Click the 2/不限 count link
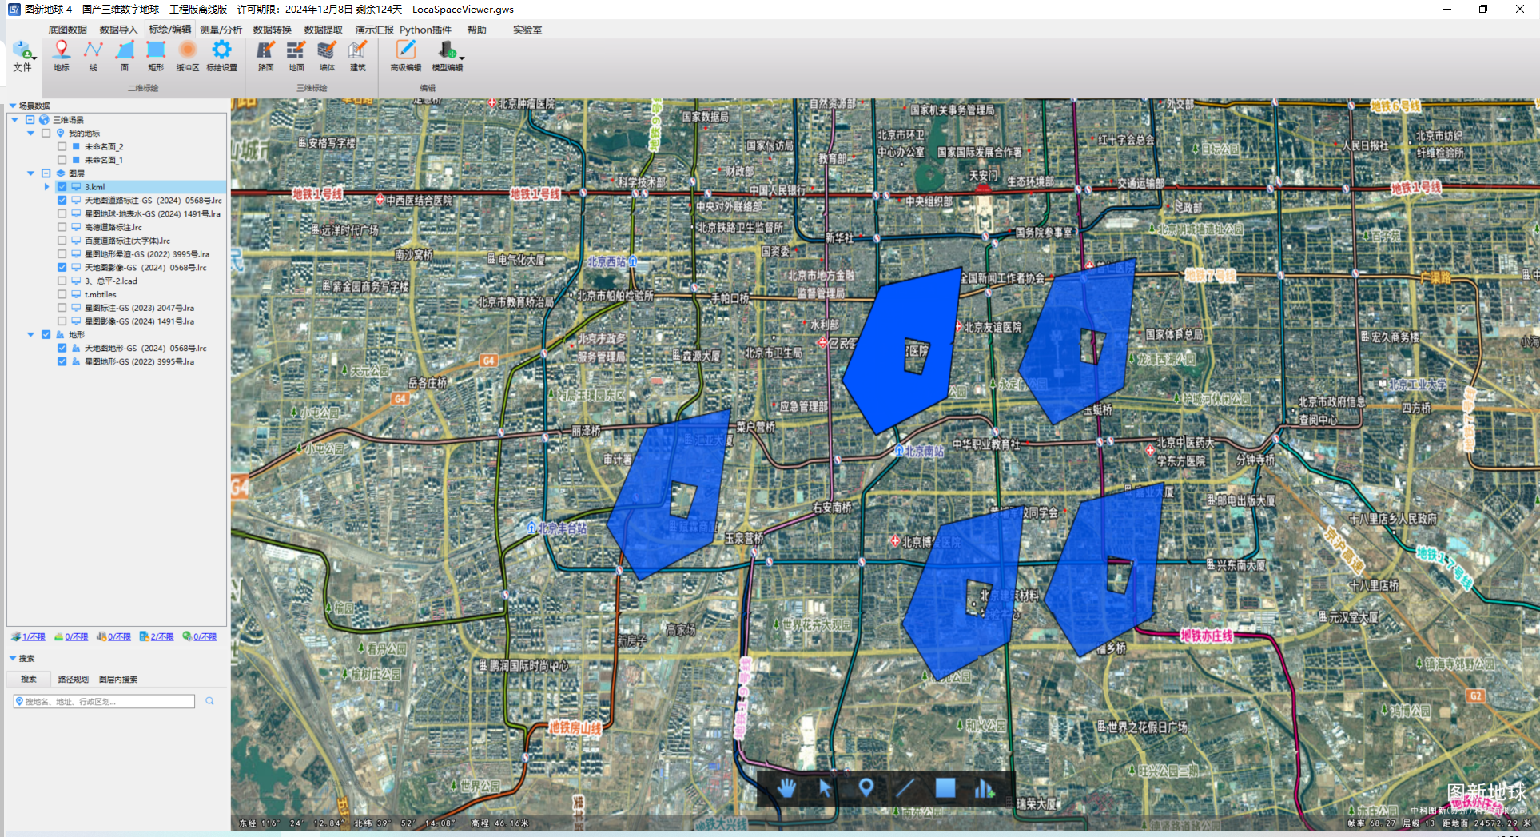 (162, 637)
